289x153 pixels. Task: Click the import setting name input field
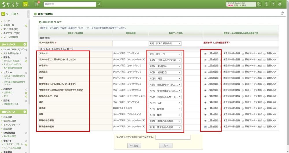point(173,137)
